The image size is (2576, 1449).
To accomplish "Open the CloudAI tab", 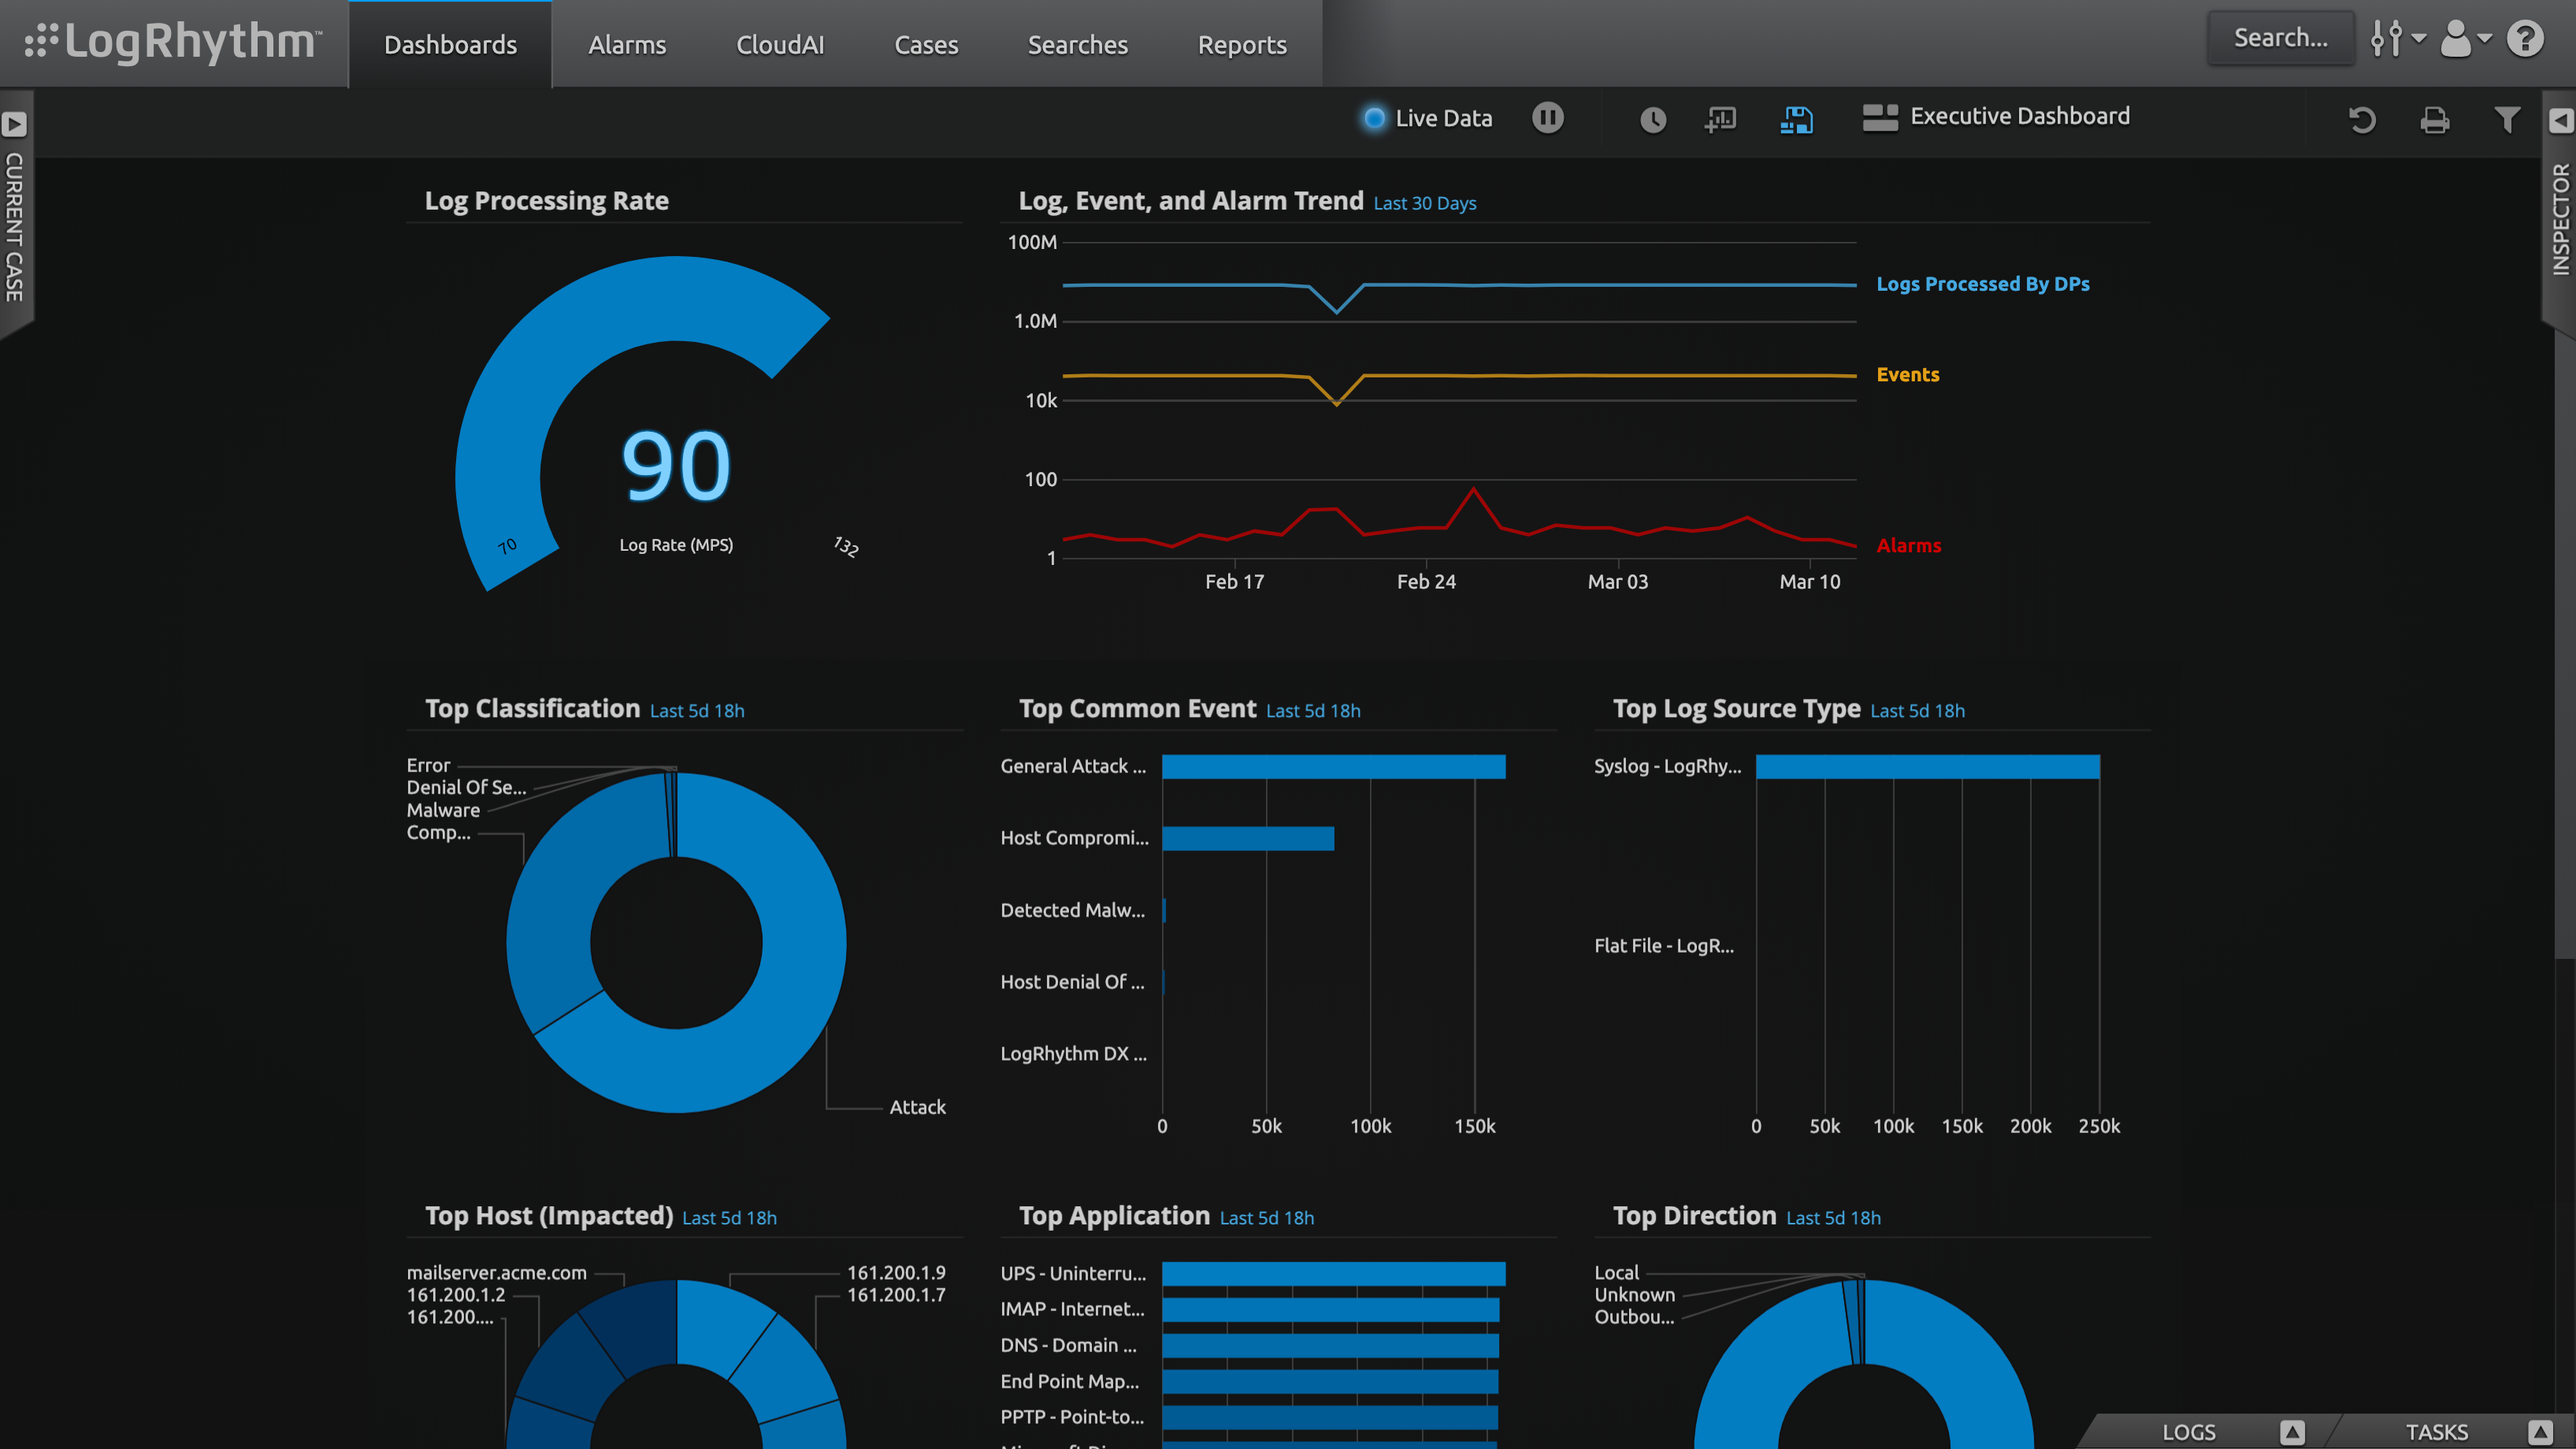I will [x=780, y=45].
